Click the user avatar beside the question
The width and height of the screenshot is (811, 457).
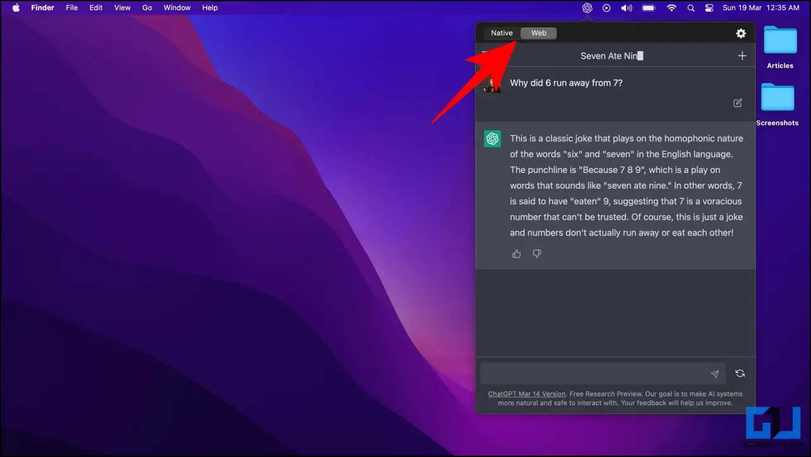tap(493, 84)
